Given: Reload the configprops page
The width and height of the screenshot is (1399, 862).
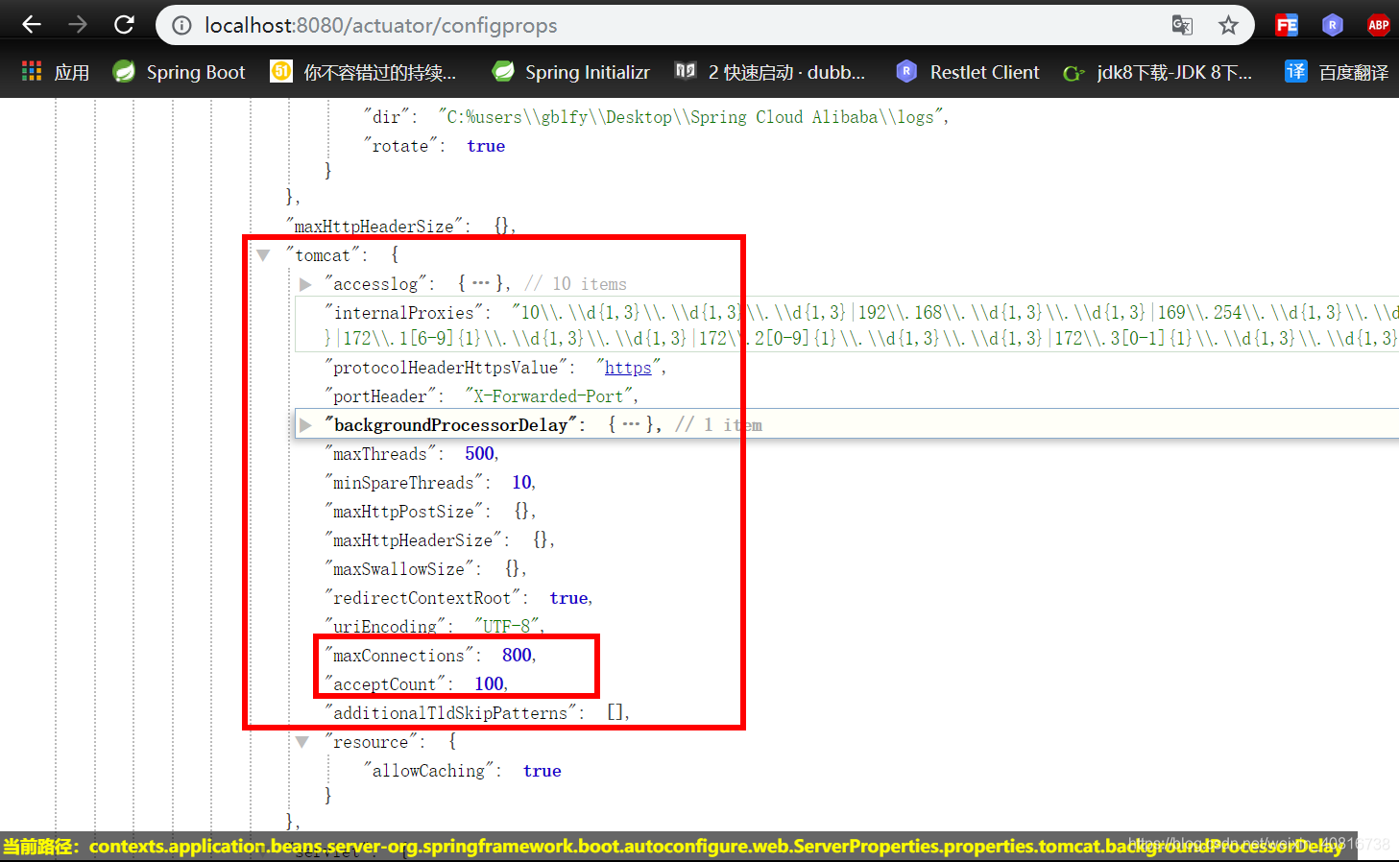Looking at the screenshot, I should pyautogui.click(x=124, y=25).
